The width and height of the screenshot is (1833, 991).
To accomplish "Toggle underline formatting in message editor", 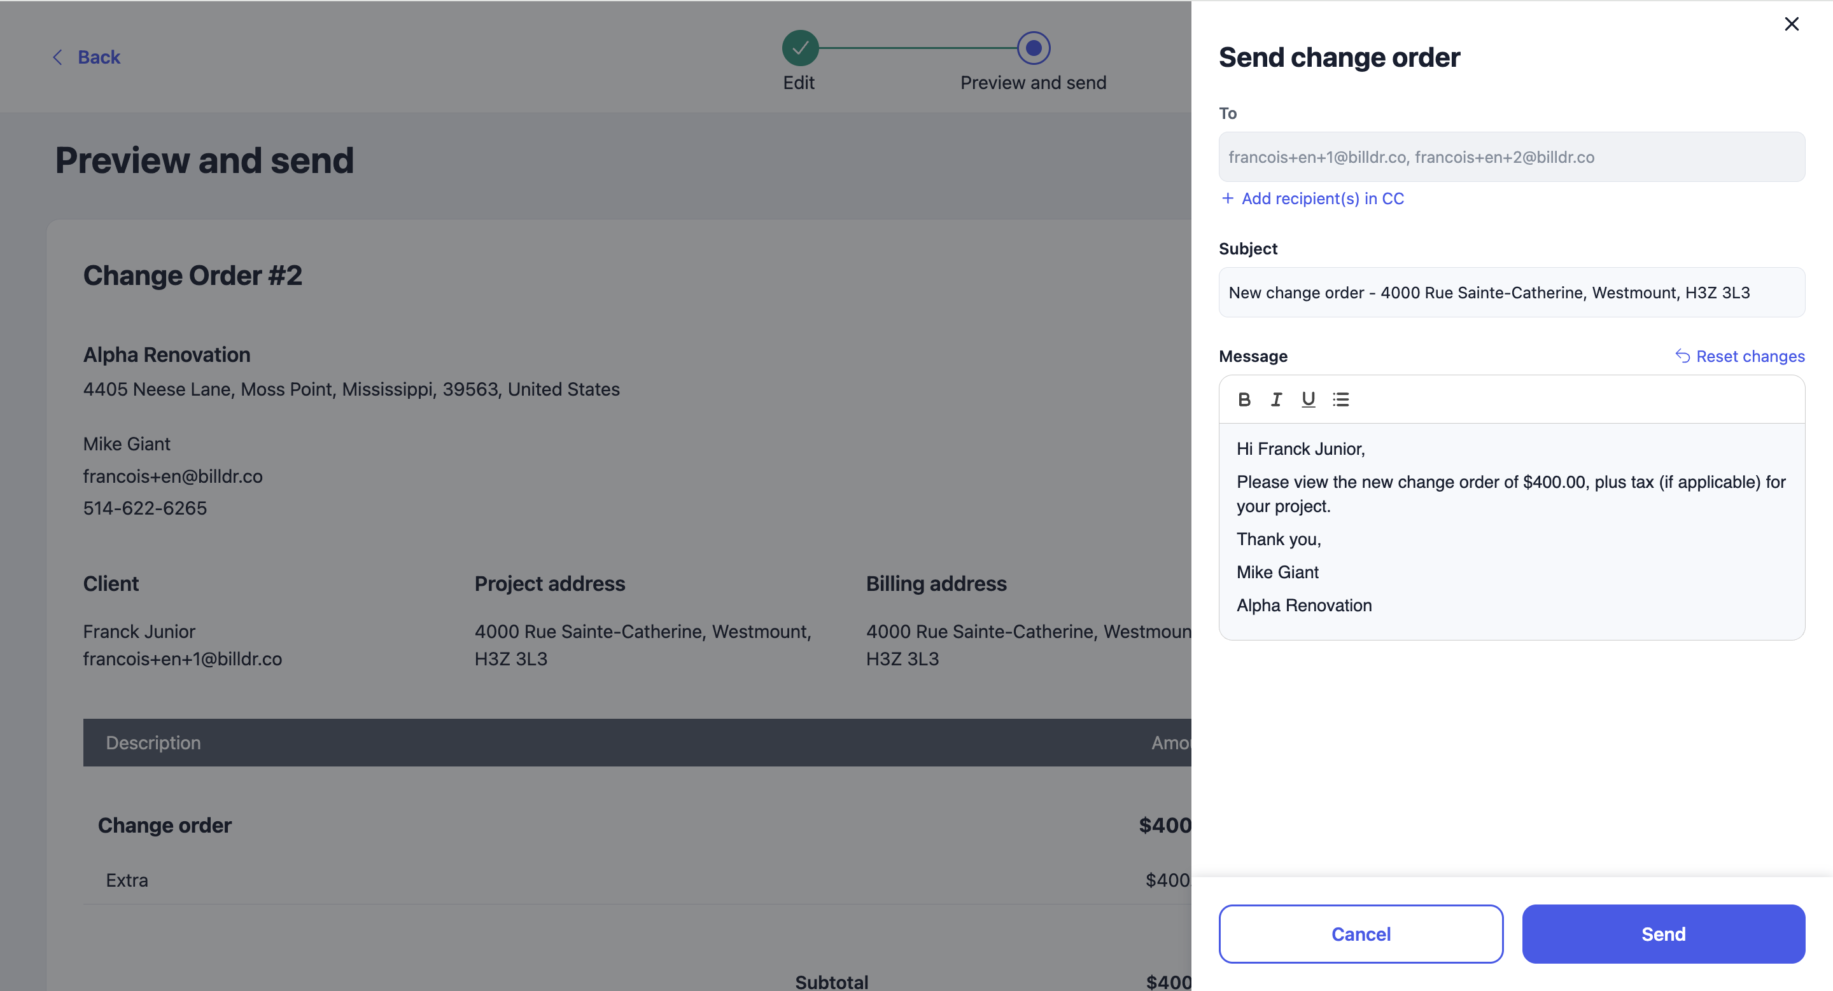I will 1308,399.
